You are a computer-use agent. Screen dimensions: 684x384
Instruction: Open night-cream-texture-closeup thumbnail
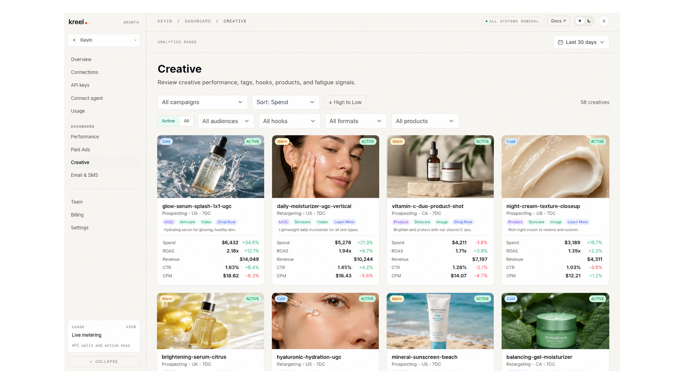click(x=555, y=166)
